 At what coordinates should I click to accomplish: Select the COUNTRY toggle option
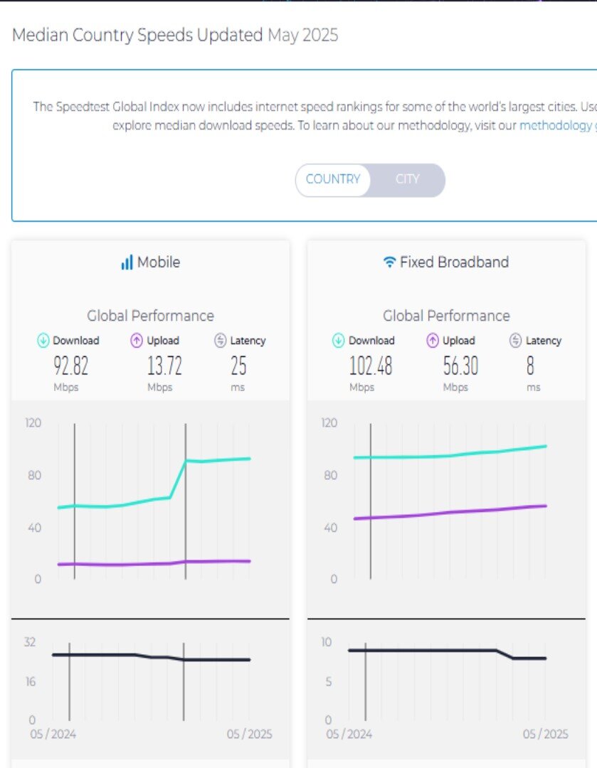pos(333,179)
